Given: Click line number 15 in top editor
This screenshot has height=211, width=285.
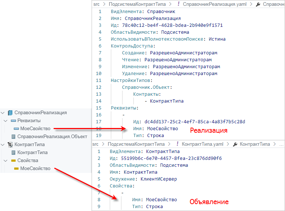Looking at the screenshot, I should tap(99, 108).
